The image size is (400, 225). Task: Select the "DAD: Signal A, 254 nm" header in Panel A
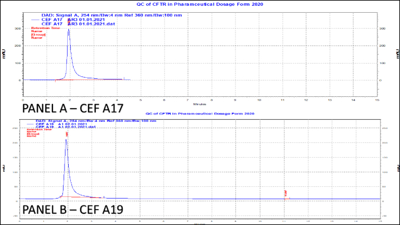point(112,15)
